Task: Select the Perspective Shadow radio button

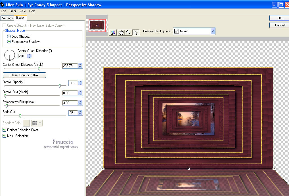Action: 9,42
